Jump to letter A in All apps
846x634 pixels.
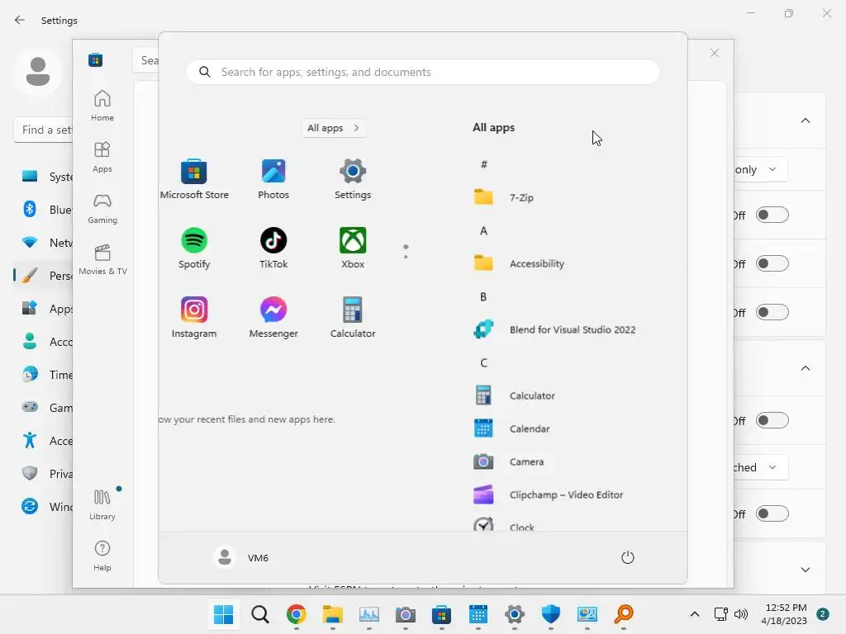tap(483, 231)
